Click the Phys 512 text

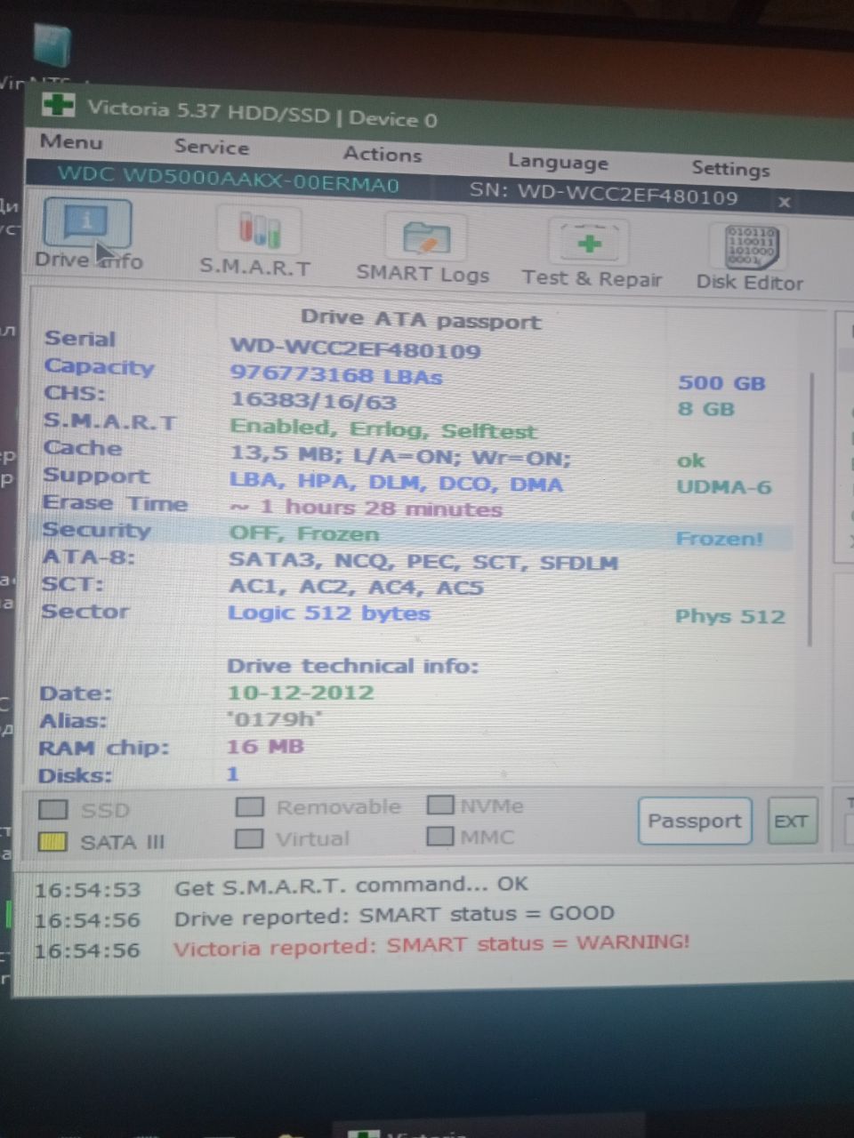pos(730,617)
